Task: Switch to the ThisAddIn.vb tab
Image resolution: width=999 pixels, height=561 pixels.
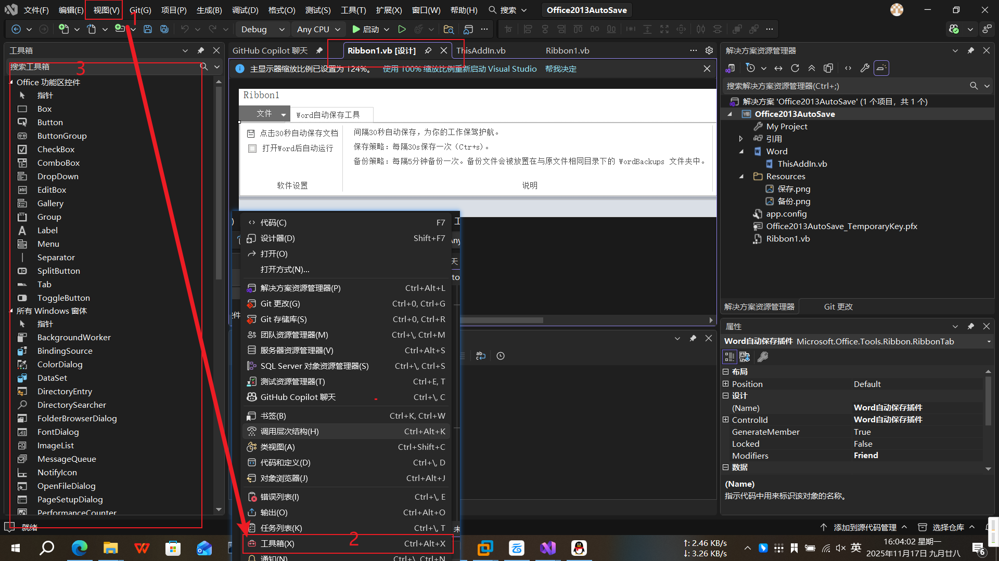Action: (x=480, y=50)
